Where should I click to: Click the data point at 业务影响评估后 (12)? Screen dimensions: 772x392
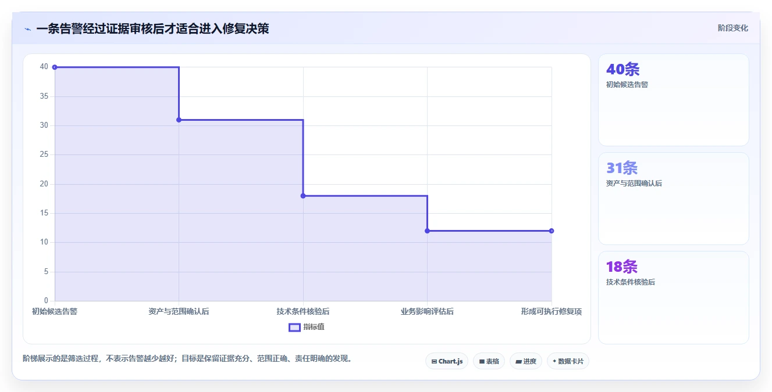pos(427,231)
